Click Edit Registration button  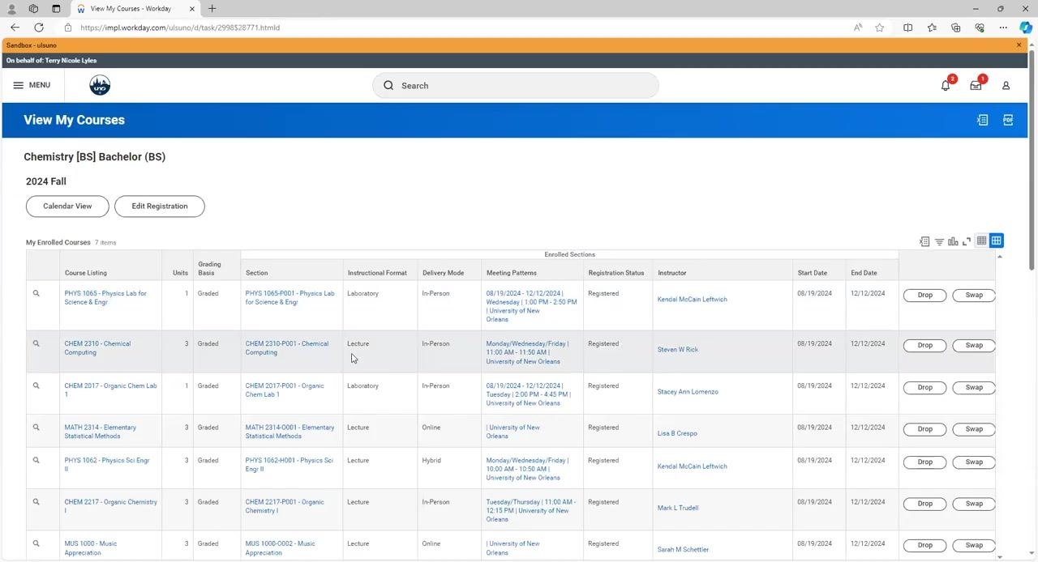(x=160, y=206)
